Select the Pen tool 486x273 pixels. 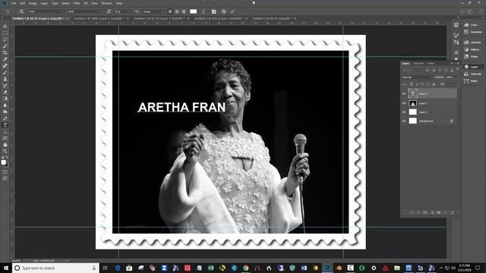5,118
